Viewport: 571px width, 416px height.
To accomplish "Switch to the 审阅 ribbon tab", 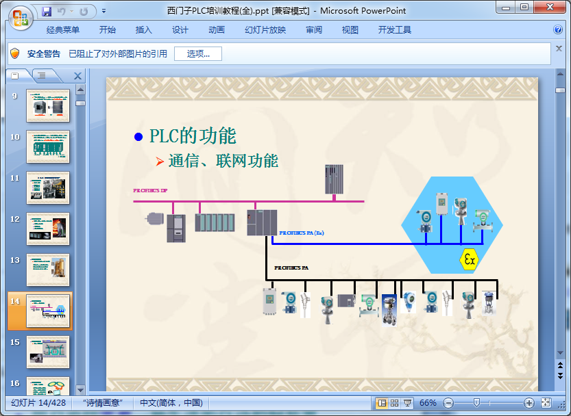I will 314,30.
